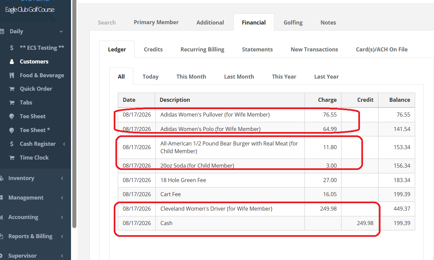Expand the Supervisor section arrow

point(62,256)
